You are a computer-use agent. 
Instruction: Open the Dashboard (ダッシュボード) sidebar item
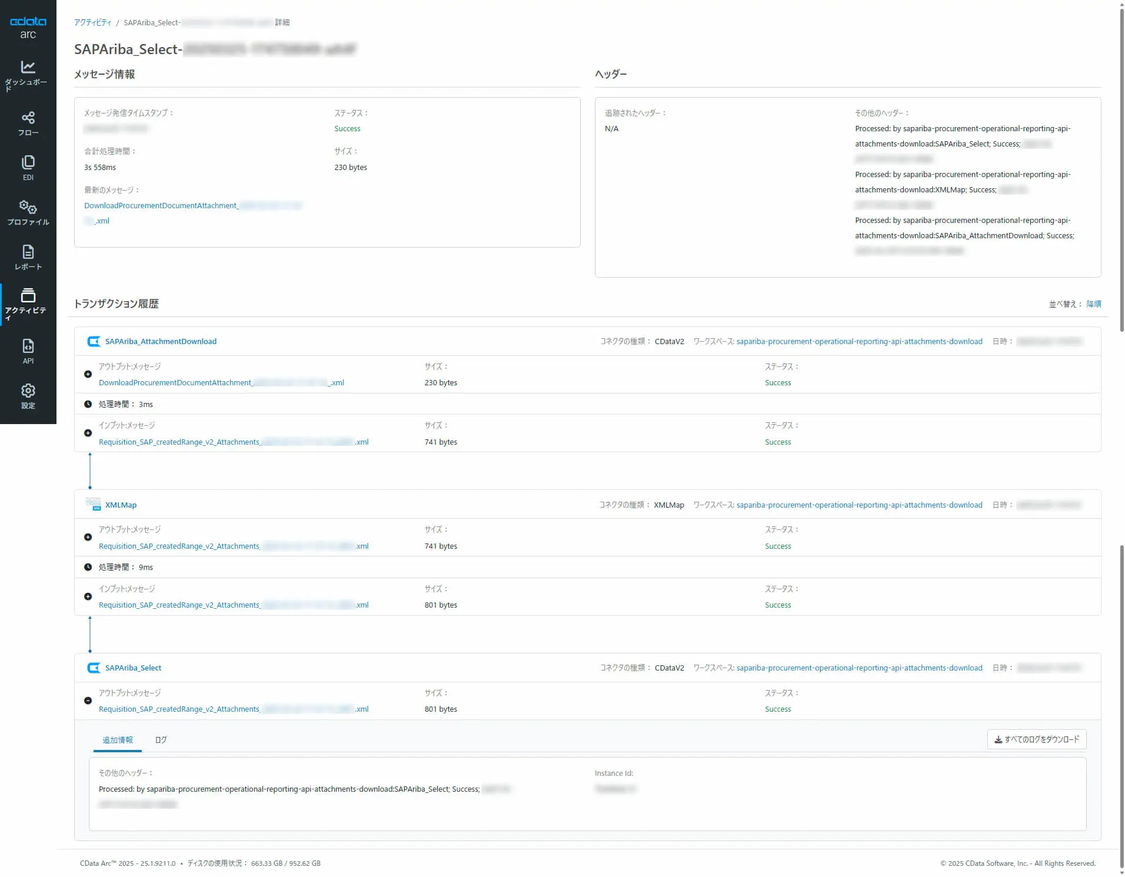[28, 76]
